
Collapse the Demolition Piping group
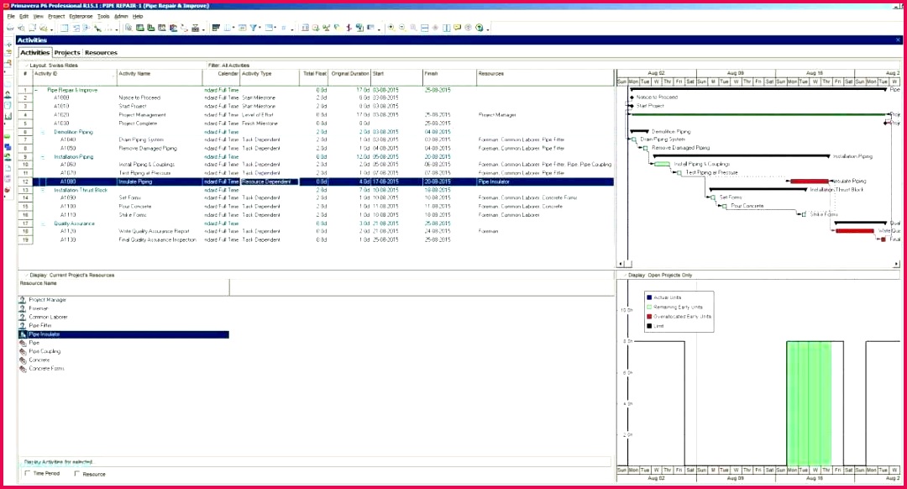(x=43, y=132)
